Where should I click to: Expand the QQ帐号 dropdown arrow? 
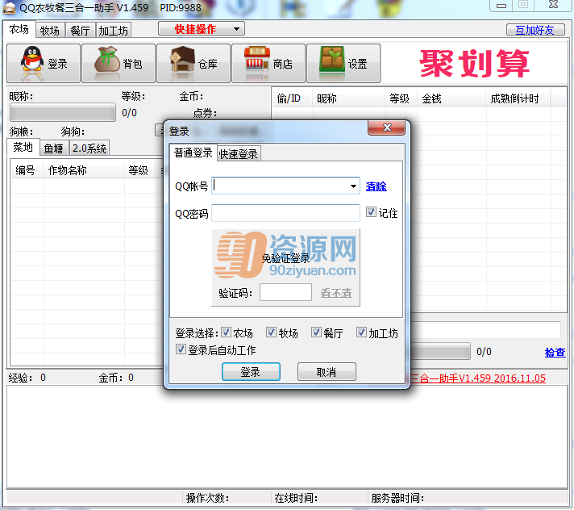click(x=353, y=186)
